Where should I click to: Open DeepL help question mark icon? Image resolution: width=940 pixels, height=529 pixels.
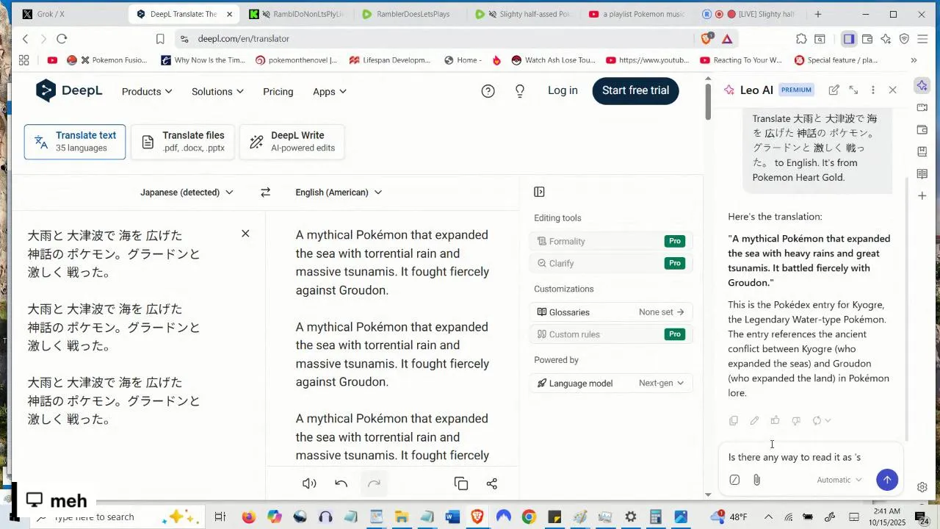pos(488,91)
